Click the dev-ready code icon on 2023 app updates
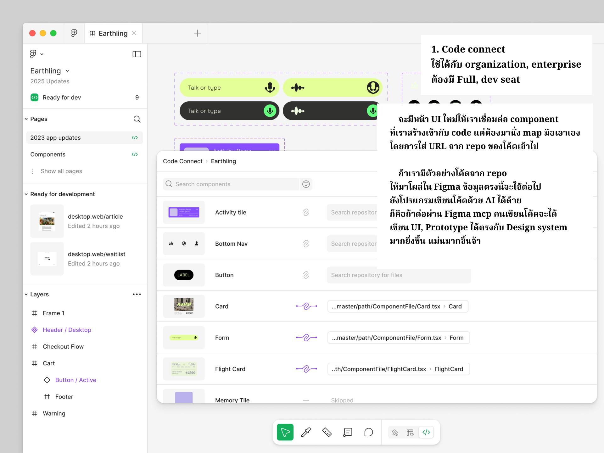 coord(135,138)
